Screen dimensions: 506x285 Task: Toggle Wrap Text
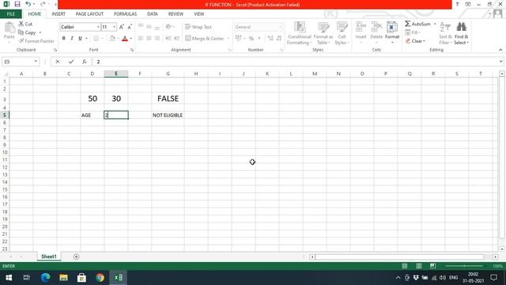click(x=198, y=27)
